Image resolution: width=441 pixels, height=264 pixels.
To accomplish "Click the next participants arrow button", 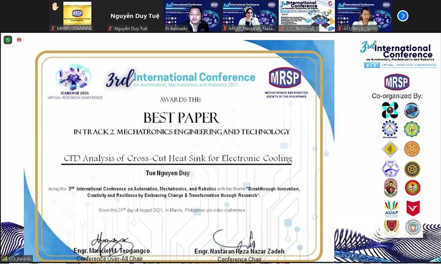I will pyautogui.click(x=403, y=15).
